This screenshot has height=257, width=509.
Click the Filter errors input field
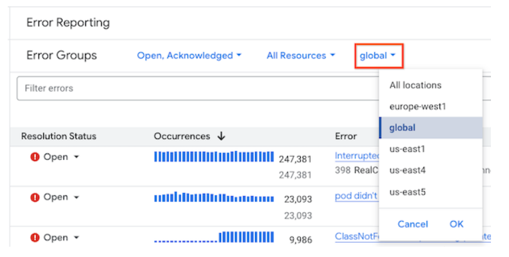(x=198, y=89)
